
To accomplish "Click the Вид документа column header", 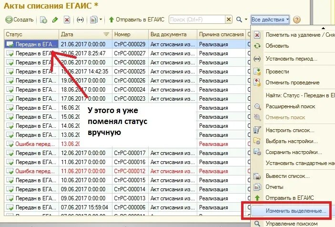I will (x=173, y=34).
